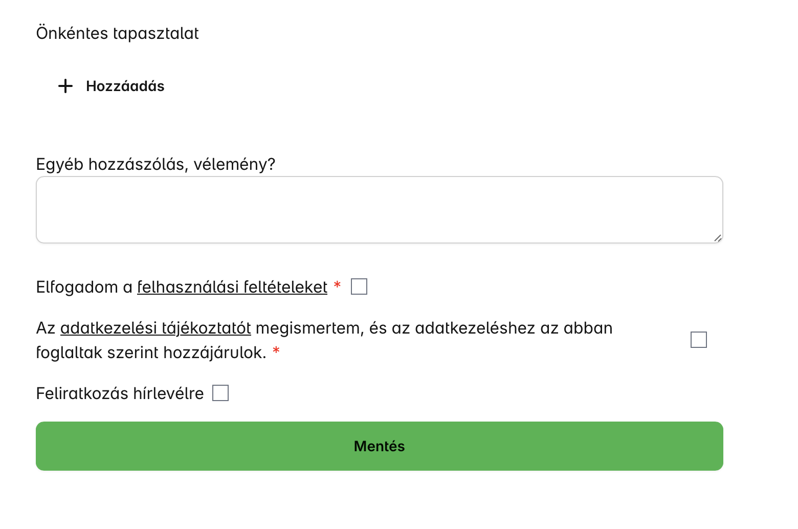Enable the Feliratkozás hírlevélre checkbox

[220, 393]
